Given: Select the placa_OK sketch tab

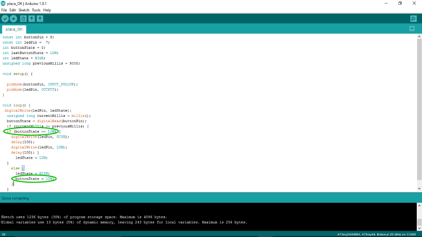Looking at the screenshot, I should [14, 29].
